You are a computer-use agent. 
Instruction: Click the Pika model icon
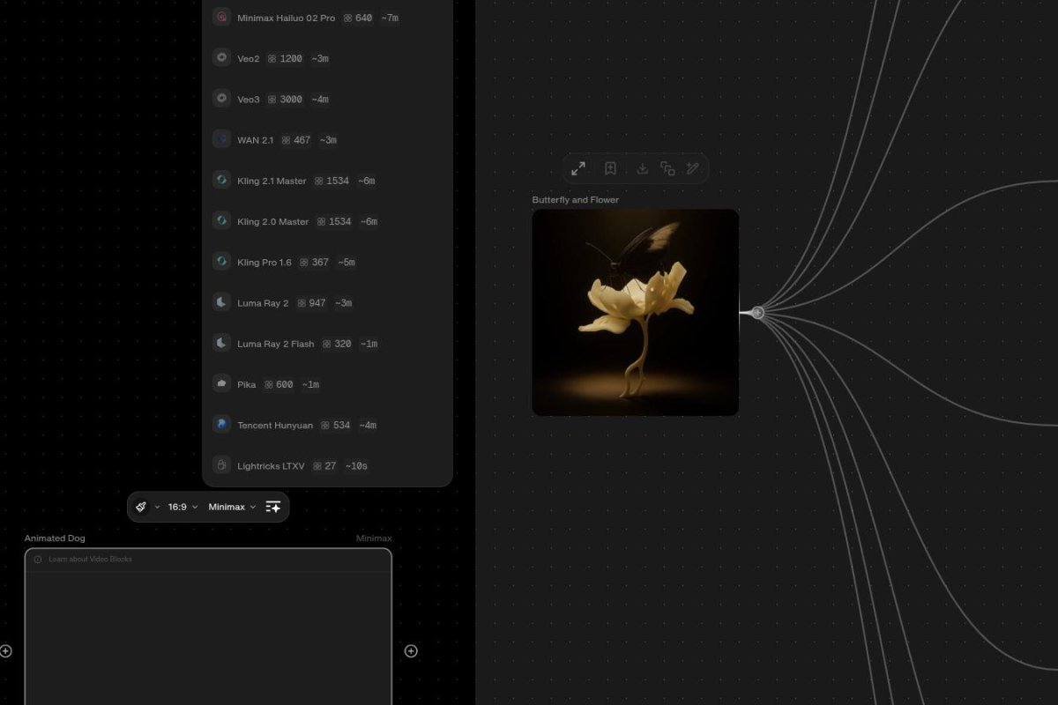pos(221,383)
